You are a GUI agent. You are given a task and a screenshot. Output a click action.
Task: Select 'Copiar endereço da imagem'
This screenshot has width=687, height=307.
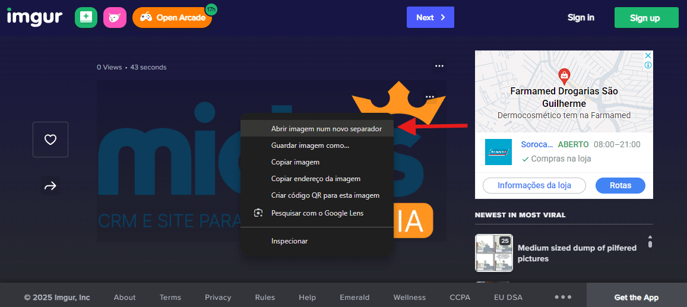tap(315, 178)
